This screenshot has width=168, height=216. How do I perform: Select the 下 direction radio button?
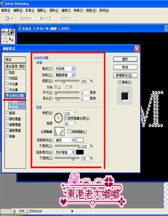pyautogui.click(x=67, y=87)
